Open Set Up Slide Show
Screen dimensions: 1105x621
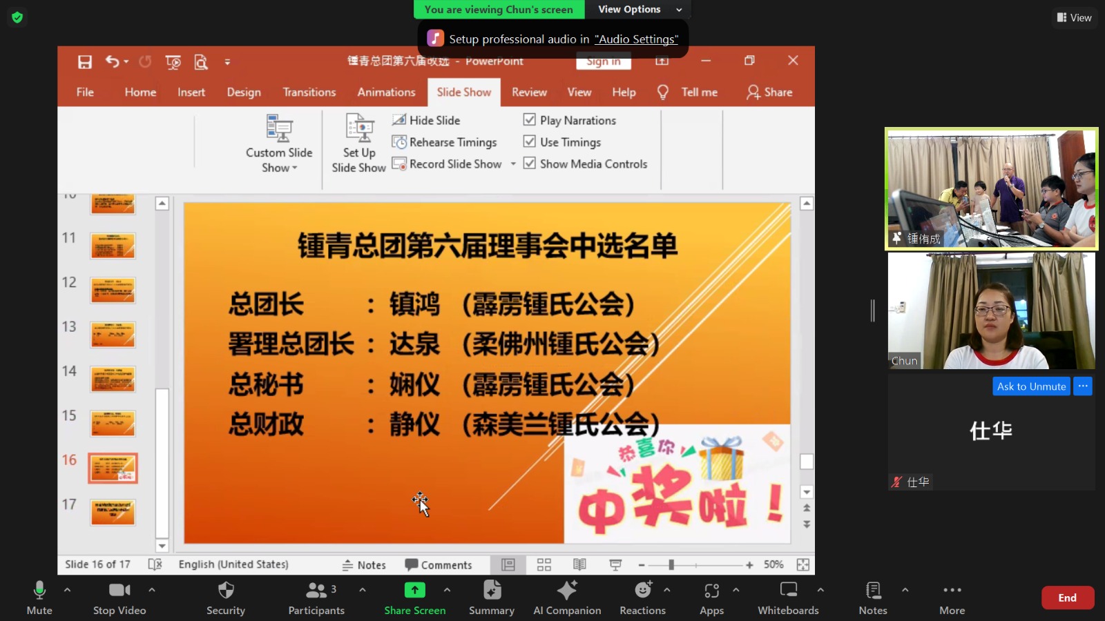pos(358,141)
